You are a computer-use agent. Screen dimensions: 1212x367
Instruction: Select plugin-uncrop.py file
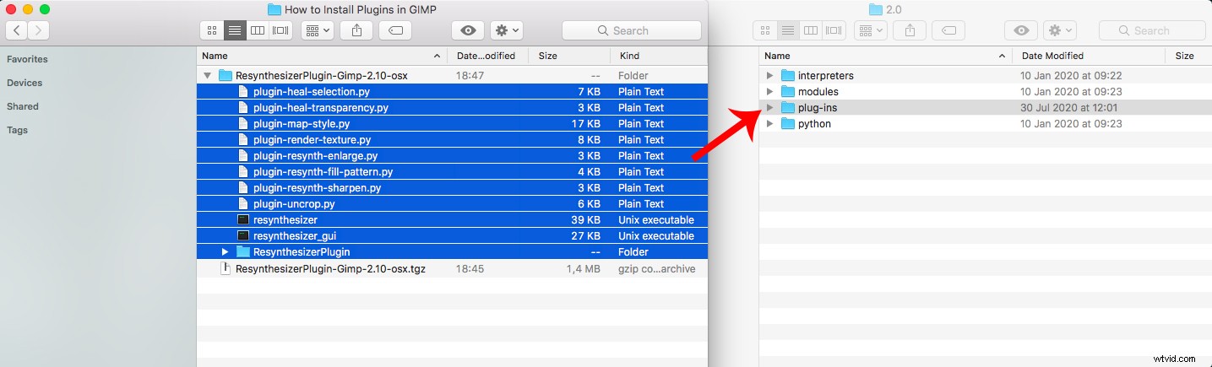tap(452, 203)
